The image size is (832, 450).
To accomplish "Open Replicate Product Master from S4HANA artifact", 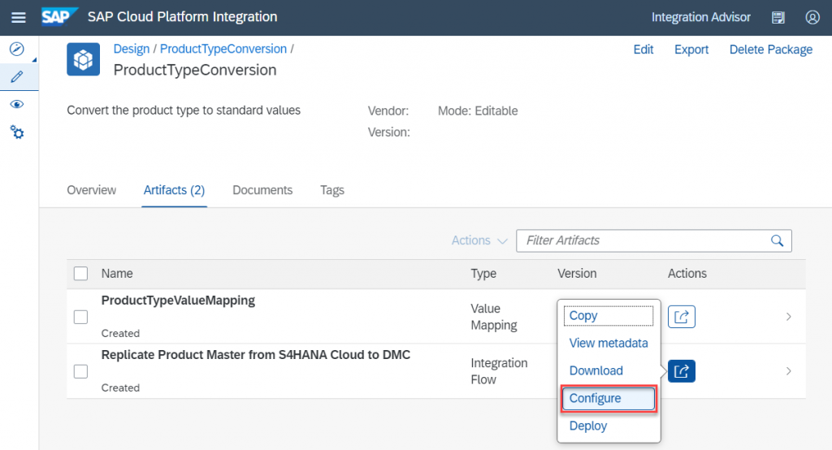I will click(256, 354).
